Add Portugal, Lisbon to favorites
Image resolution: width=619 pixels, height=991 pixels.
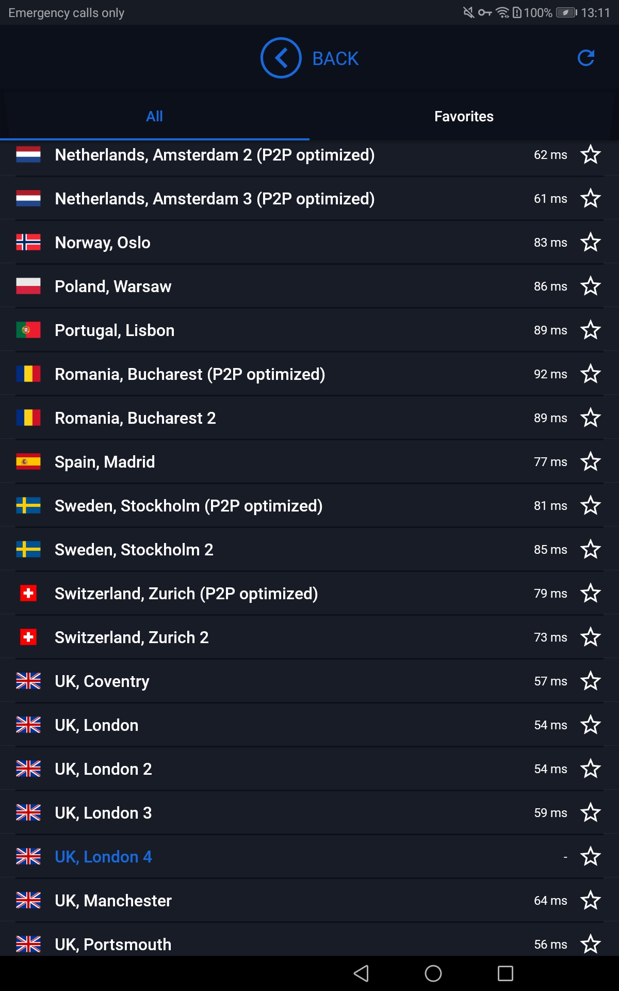591,330
